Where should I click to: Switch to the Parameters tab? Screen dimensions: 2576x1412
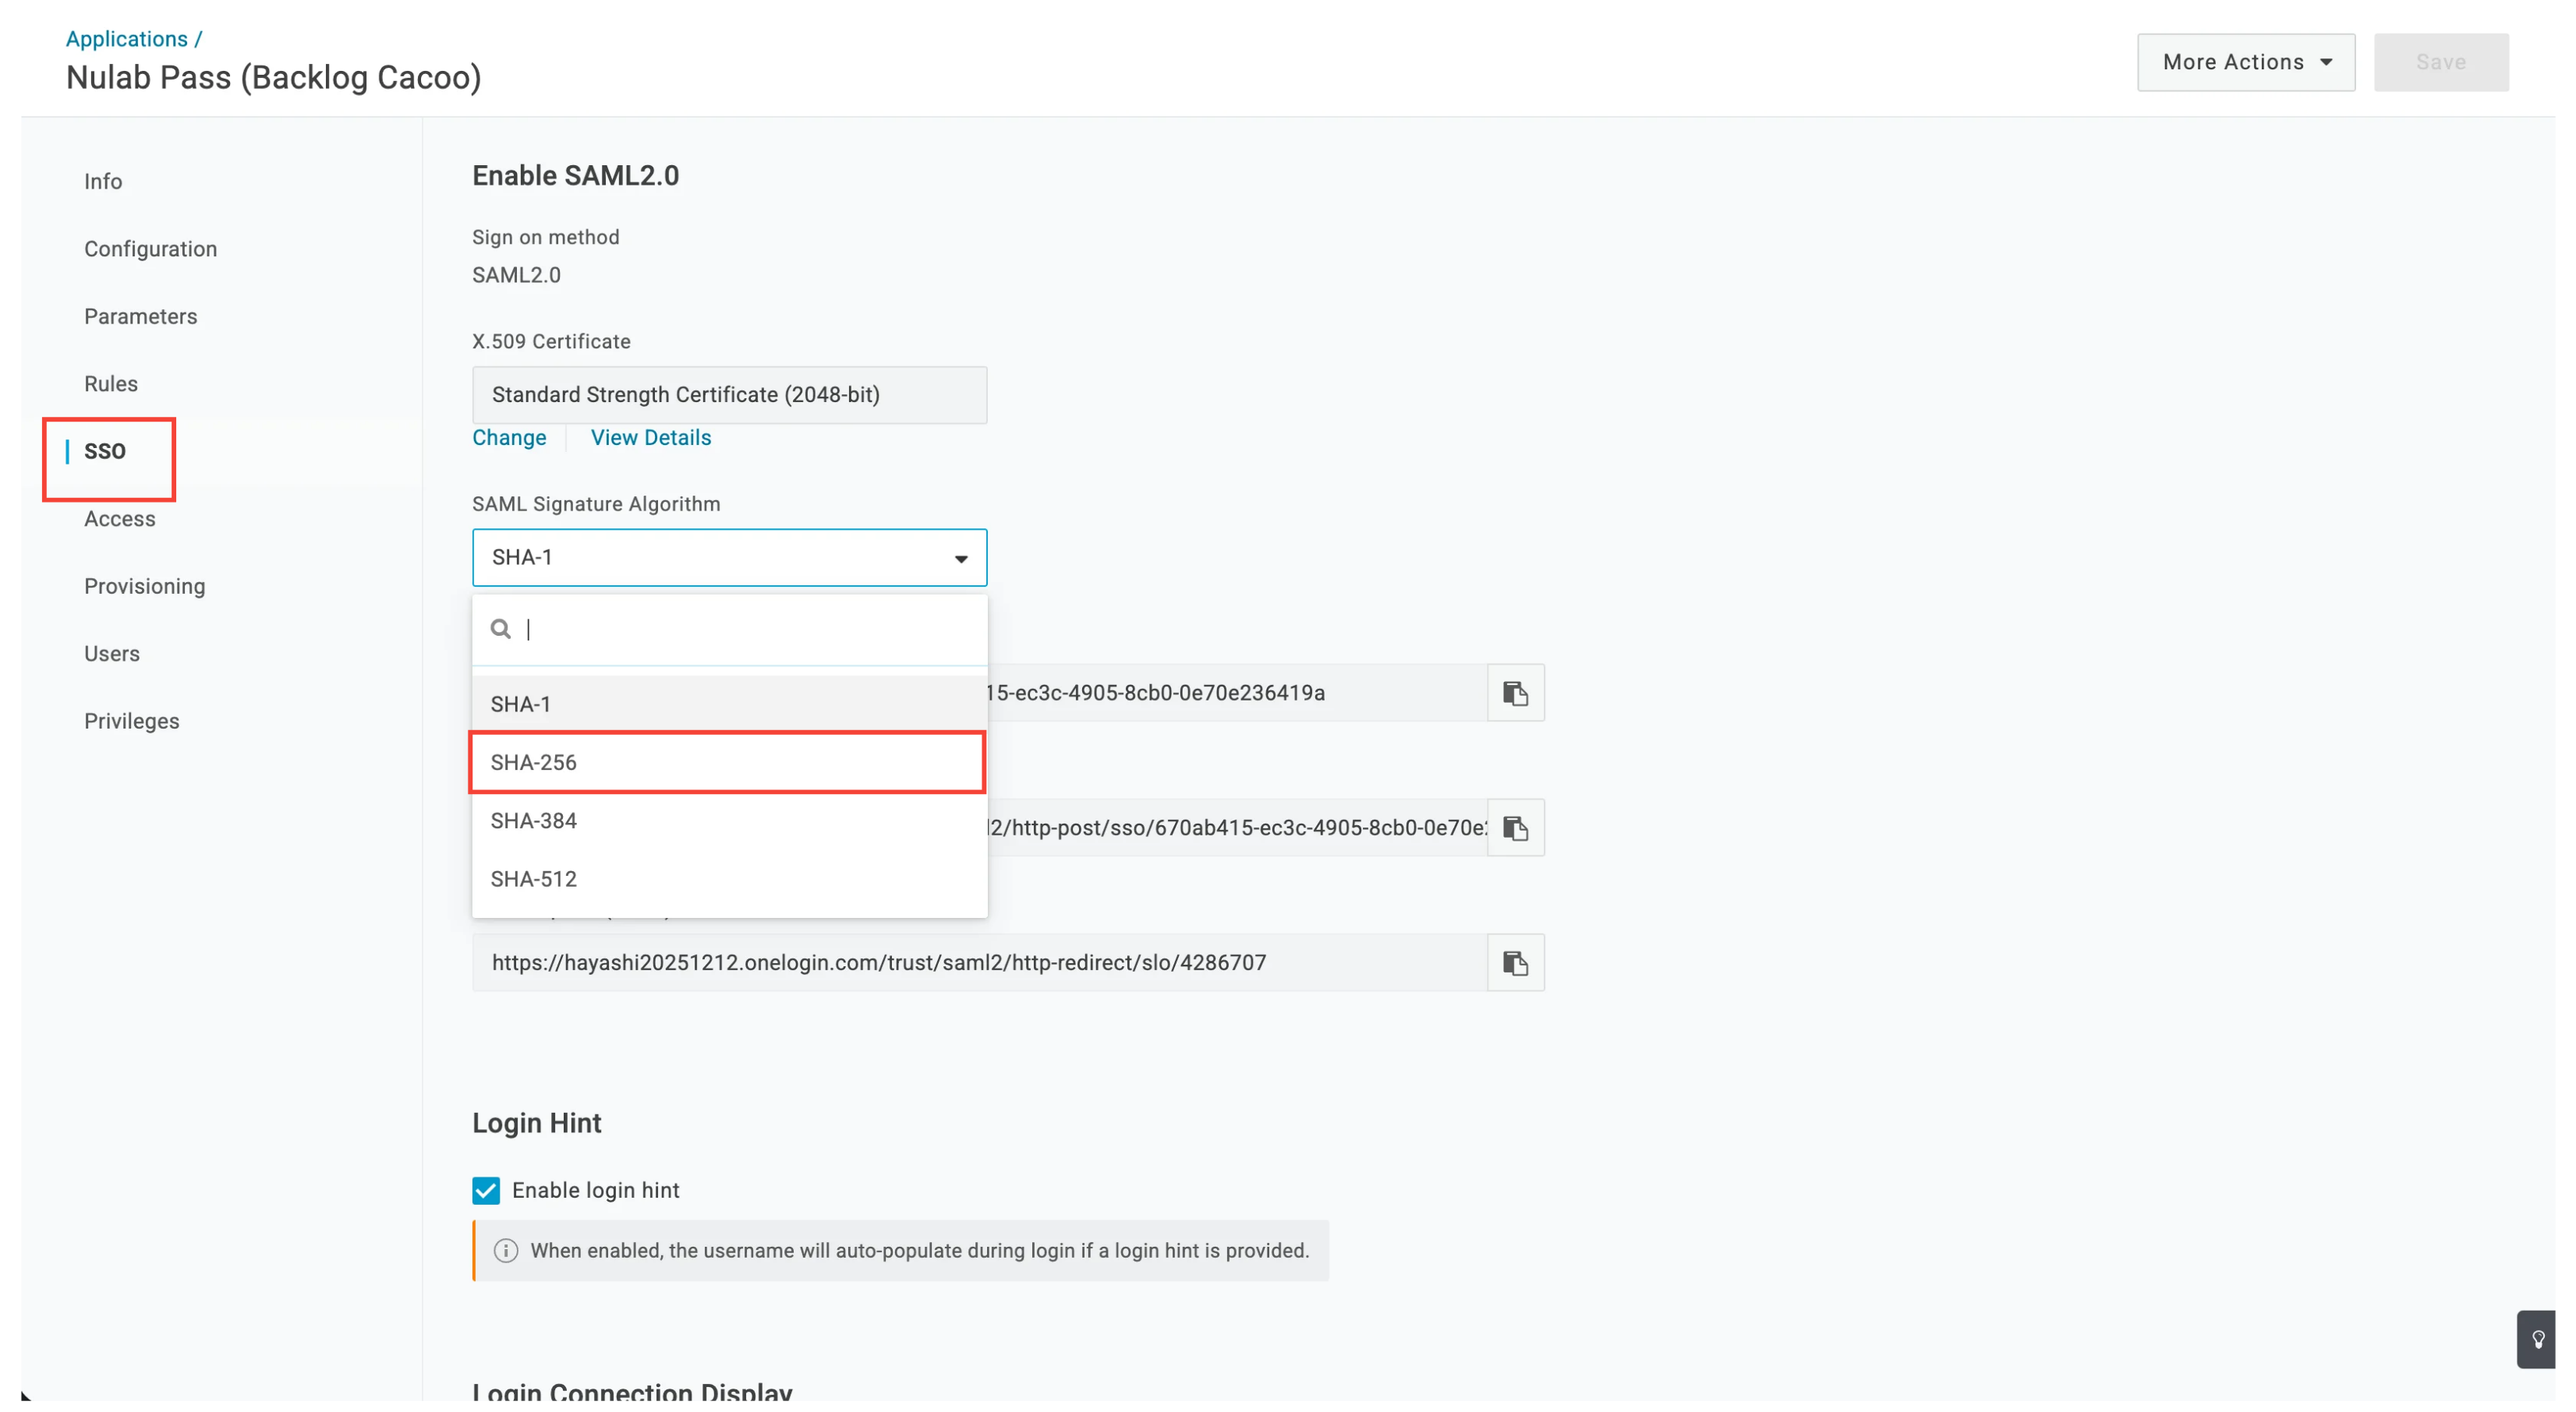[140, 316]
